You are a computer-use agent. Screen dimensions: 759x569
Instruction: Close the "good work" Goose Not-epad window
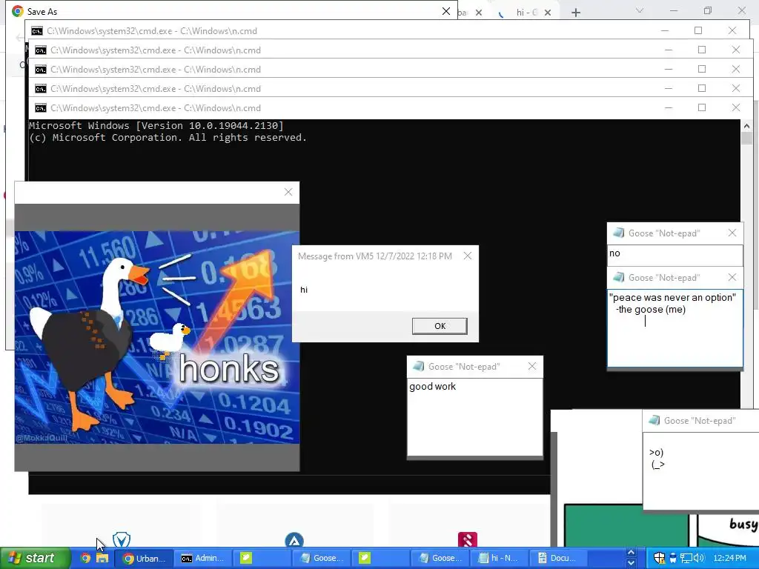[532, 366]
